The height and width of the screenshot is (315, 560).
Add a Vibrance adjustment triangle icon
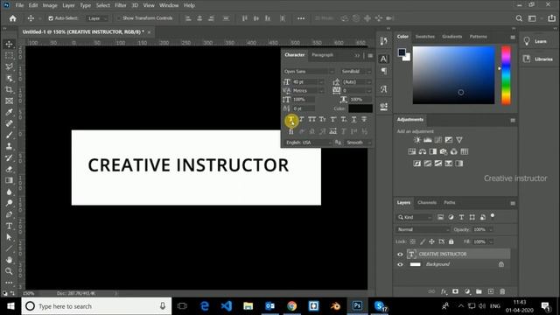pyautogui.click(x=459, y=140)
